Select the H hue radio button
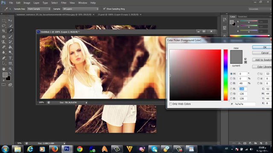This screenshot has width=273, height=153. (x=232, y=74)
